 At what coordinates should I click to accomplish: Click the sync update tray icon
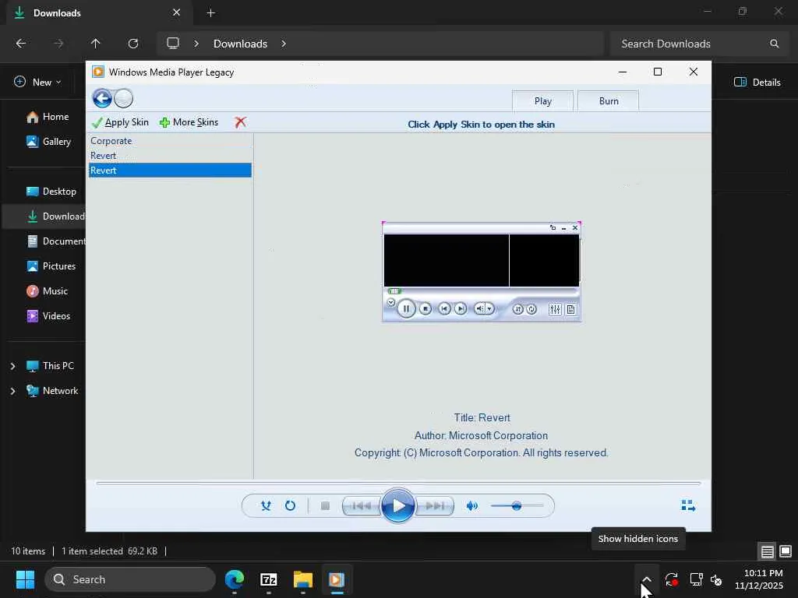(671, 579)
